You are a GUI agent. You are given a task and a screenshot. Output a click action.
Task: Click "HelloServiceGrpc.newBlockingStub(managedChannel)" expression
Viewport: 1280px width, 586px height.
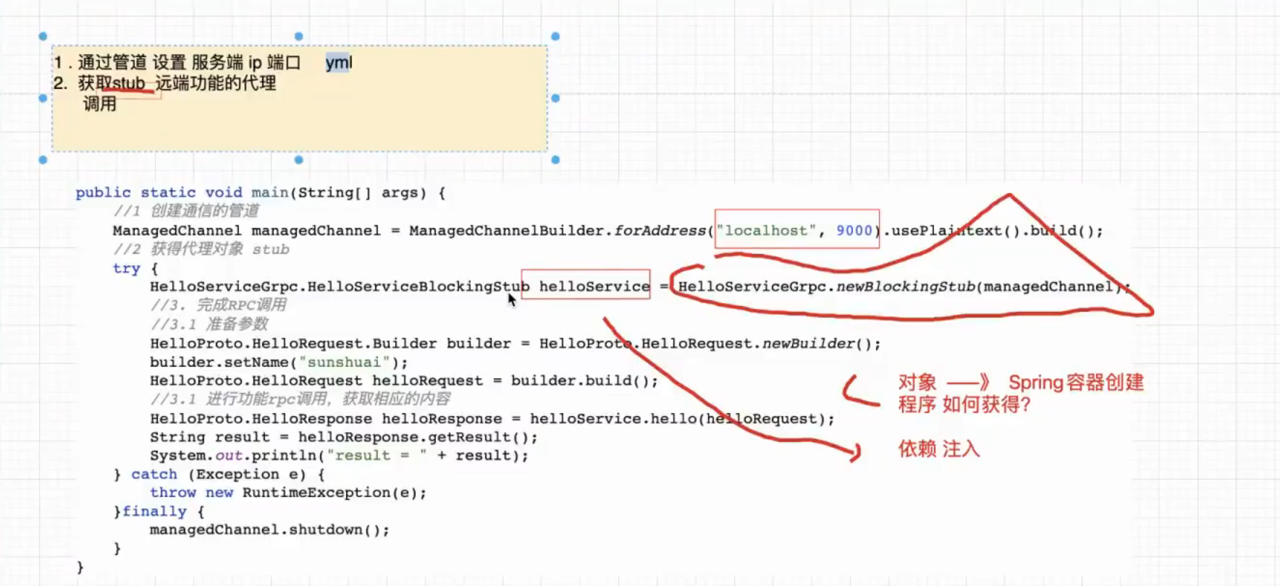(900, 286)
